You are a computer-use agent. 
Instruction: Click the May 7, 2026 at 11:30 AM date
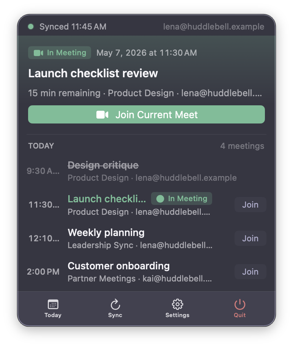[147, 53]
